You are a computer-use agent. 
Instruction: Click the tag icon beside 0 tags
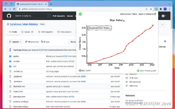point(42,42)
